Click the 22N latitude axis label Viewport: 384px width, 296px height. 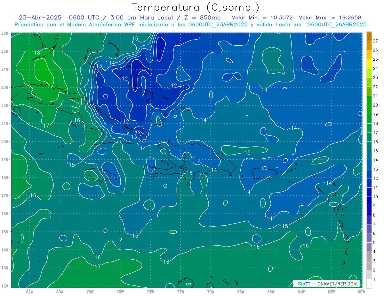[x=4, y=105]
